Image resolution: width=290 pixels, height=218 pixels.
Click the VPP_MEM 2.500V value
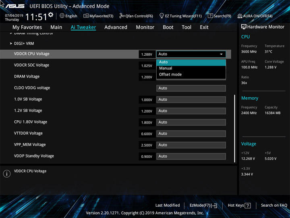[x=147, y=145]
